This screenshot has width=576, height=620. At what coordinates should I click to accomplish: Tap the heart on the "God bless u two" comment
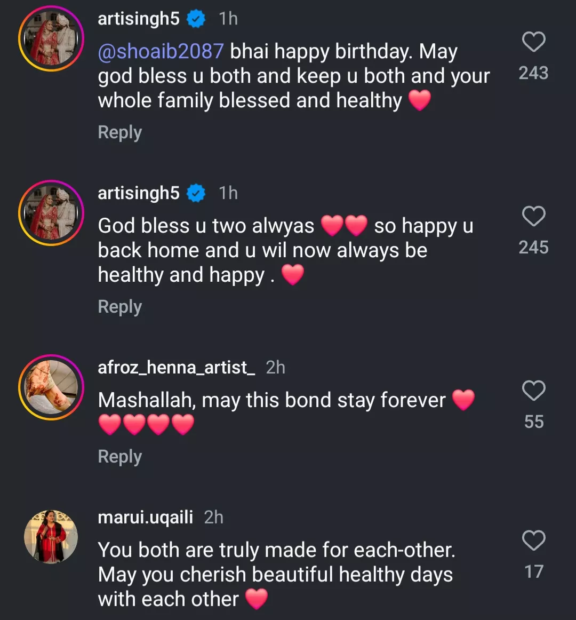pyautogui.click(x=533, y=217)
